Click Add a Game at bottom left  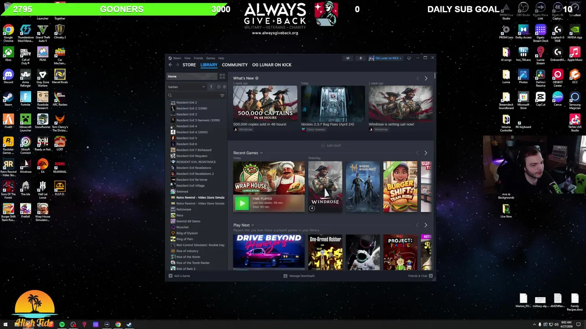179,276
